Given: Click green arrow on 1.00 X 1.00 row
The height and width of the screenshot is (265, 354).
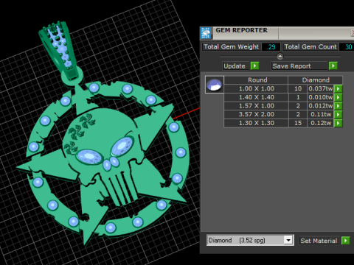Looking at the screenshot, I should (x=339, y=88).
